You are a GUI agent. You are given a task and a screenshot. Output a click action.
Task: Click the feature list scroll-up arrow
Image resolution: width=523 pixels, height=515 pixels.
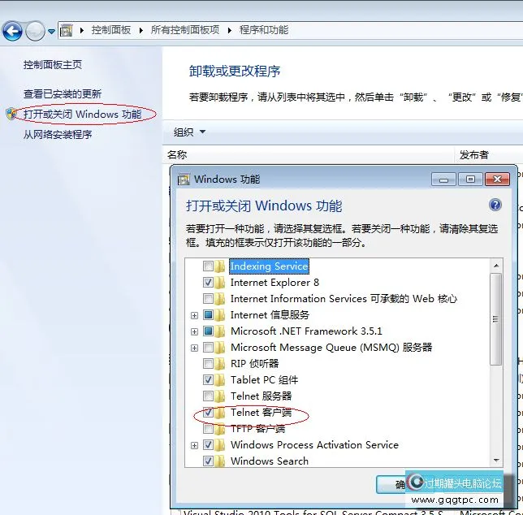coord(496,266)
